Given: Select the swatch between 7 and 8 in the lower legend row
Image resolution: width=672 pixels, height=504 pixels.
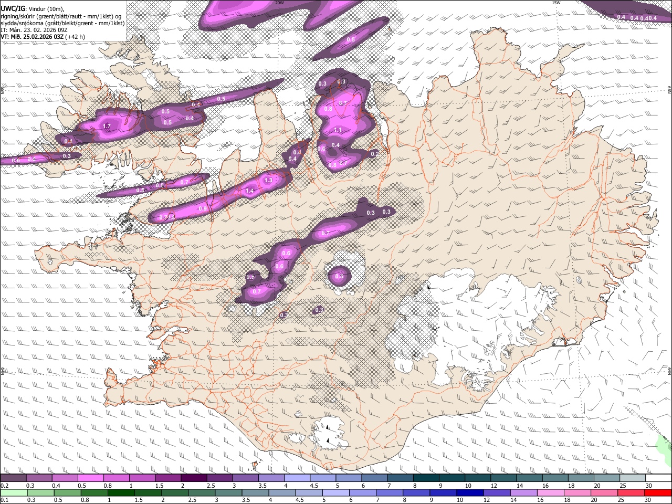Looking at the screenshot, I should point(390,492).
